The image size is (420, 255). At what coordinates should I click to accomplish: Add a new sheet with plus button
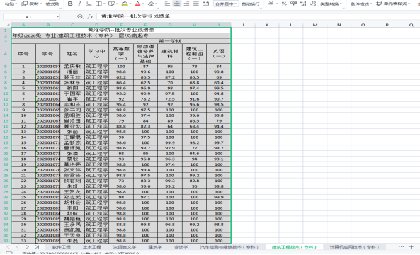pos(411,247)
